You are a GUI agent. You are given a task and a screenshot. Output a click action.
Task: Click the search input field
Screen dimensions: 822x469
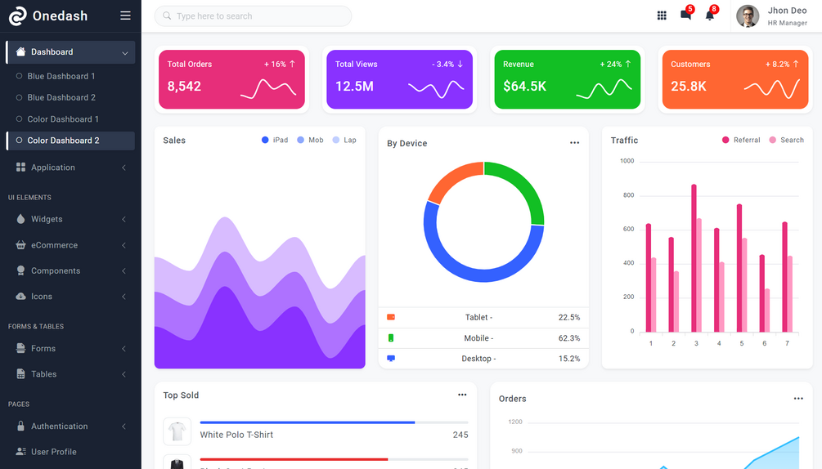253,16
